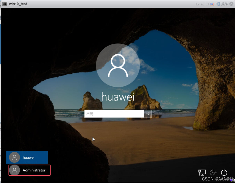
Task: Open the network connection icon
Action: pyautogui.click(x=202, y=172)
